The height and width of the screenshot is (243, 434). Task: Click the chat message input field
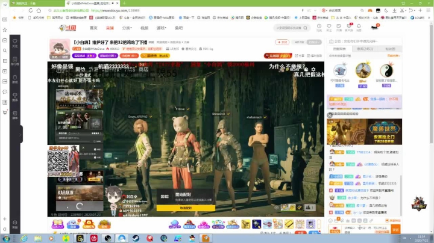[x=366, y=230]
